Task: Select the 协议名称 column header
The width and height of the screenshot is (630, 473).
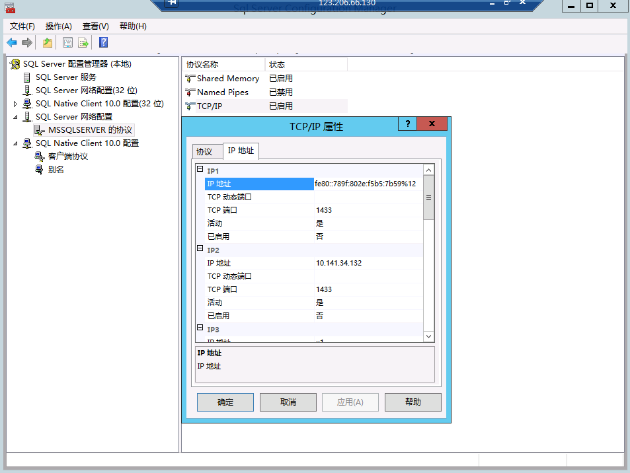Action: pos(224,65)
